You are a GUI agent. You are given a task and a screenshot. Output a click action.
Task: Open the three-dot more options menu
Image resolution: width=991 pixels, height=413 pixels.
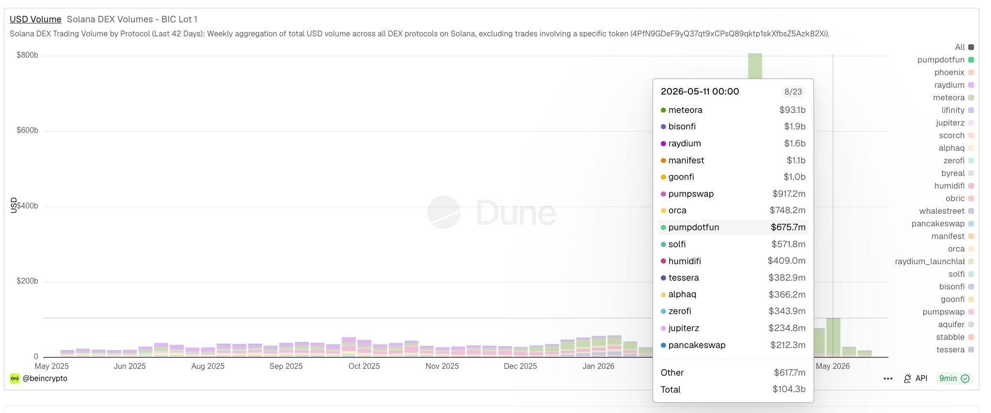(888, 379)
